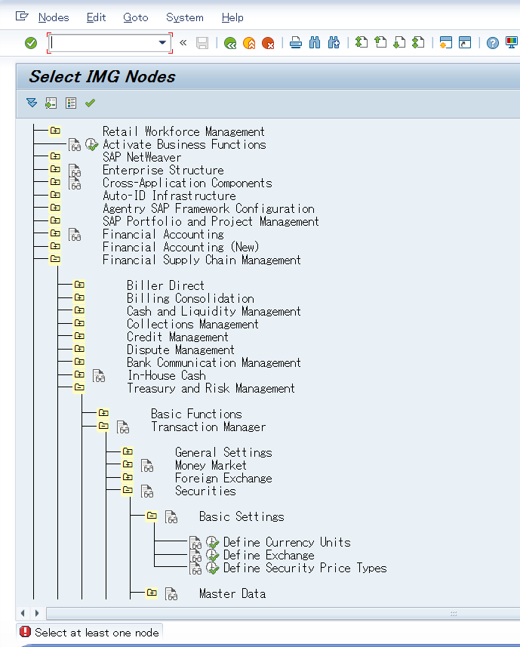Click the window menu icon left of Nodes
Image resolution: width=520 pixels, height=647 pixels.
[22, 17]
